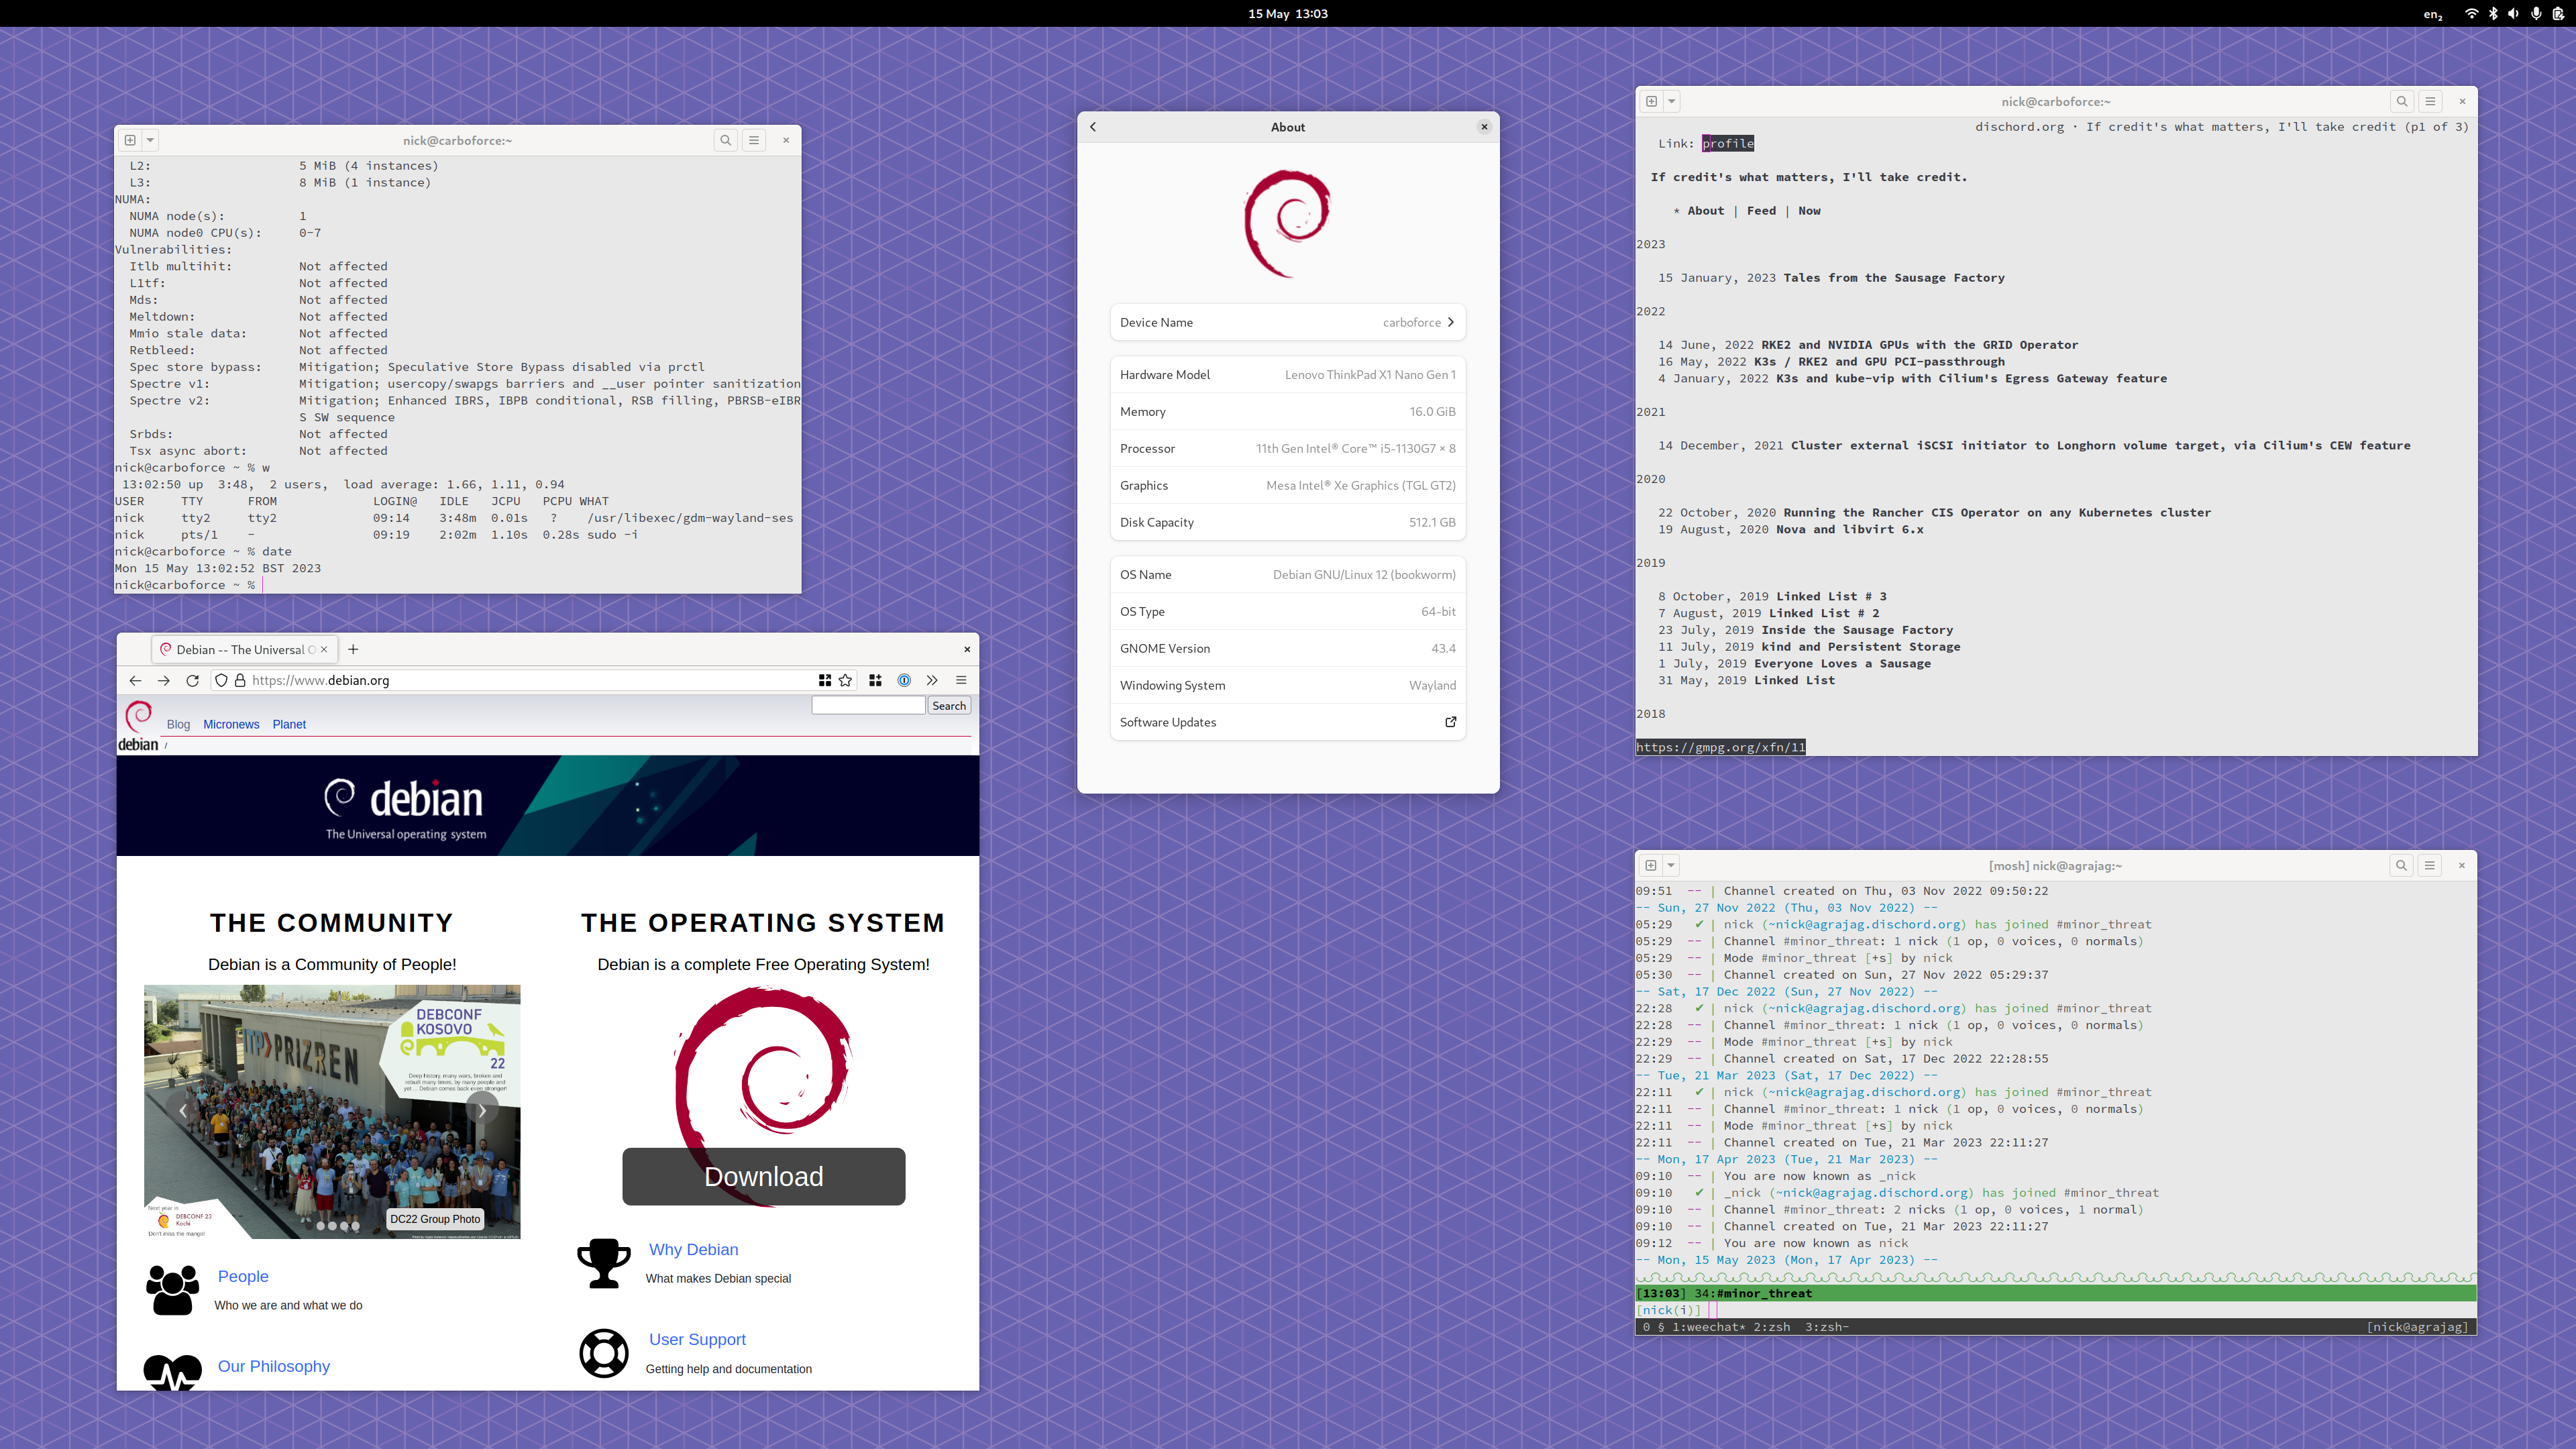Open Software Updates external link icon

click(x=1451, y=722)
